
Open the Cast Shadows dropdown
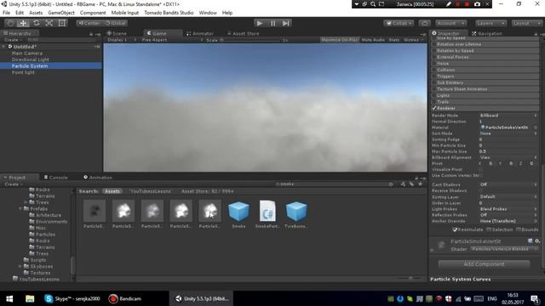[508, 184]
